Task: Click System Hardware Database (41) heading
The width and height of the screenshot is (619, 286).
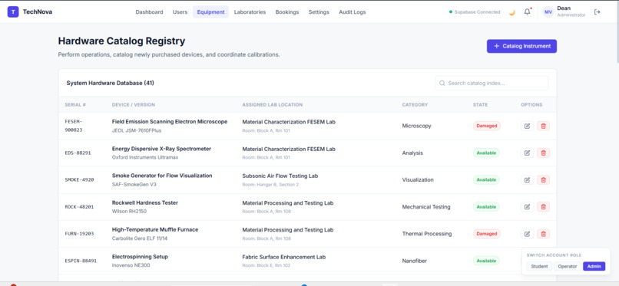Action: [110, 83]
